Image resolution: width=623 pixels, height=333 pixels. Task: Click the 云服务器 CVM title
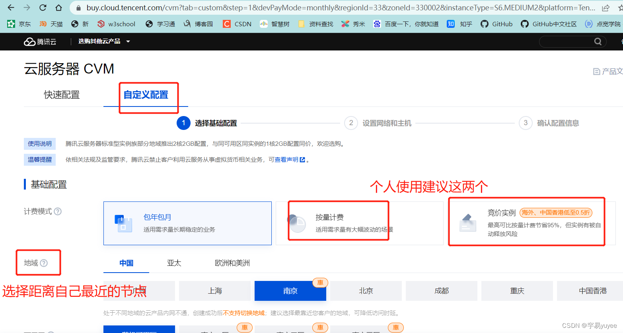coord(69,69)
